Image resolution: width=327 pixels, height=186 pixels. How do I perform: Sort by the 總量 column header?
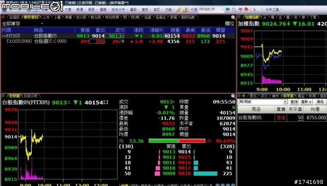[172, 30]
